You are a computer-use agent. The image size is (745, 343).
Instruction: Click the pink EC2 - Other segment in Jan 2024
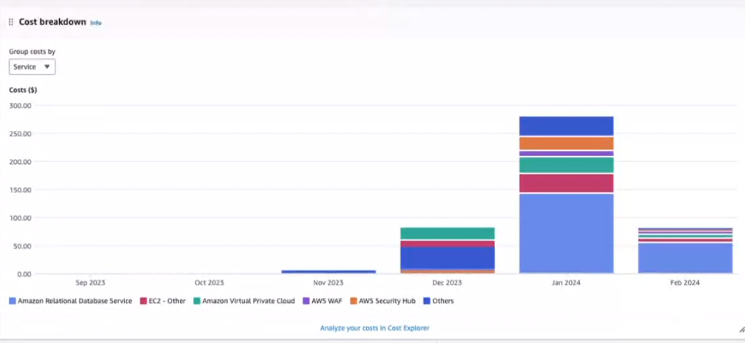point(566,183)
